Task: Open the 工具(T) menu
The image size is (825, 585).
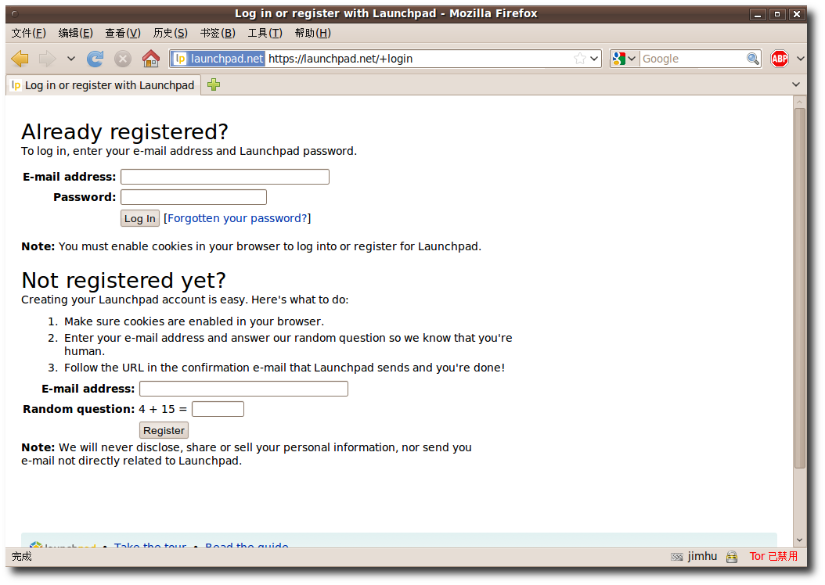Action: pos(265,33)
